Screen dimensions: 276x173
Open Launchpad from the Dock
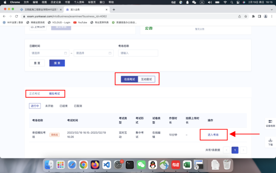click(61, 165)
